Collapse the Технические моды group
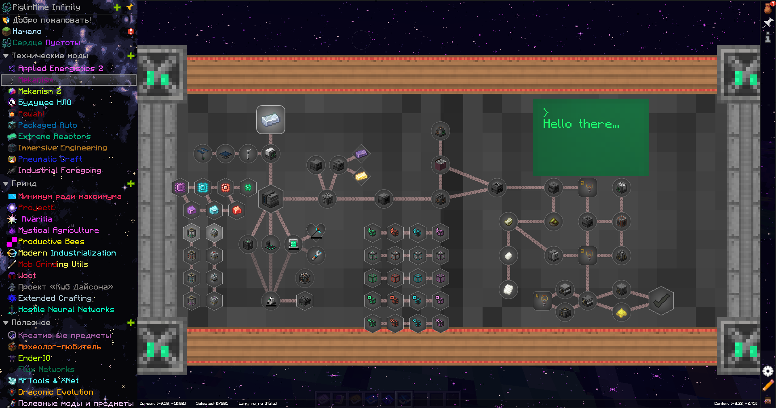Screen dimensions: 776x408 [6, 56]
